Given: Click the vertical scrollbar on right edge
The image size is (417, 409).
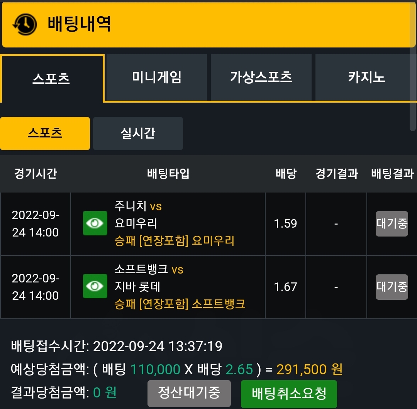Looking at the screenshot, I should tap(413, 66).
